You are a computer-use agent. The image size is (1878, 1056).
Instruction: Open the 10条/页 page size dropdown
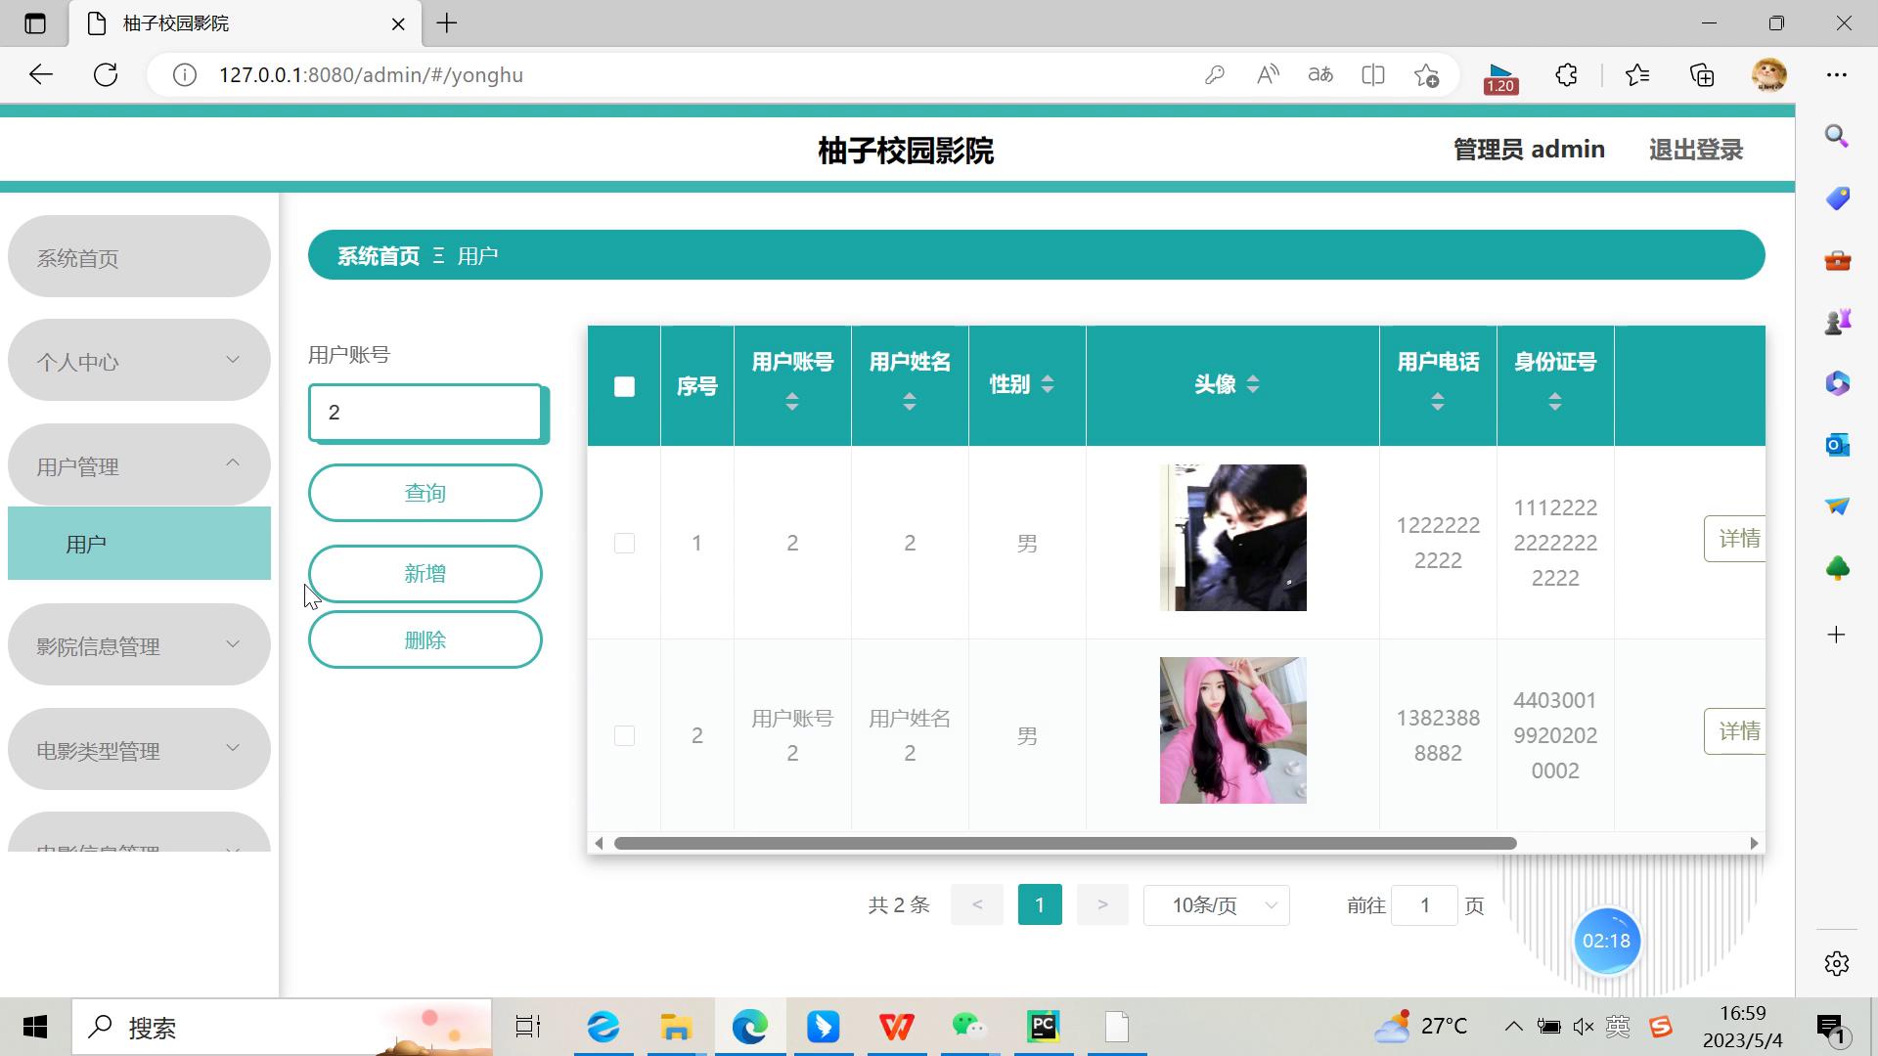tap(1216, 905)
